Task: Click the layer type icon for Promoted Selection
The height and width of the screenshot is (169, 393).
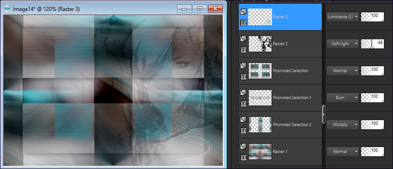Action: pos(243,65)
